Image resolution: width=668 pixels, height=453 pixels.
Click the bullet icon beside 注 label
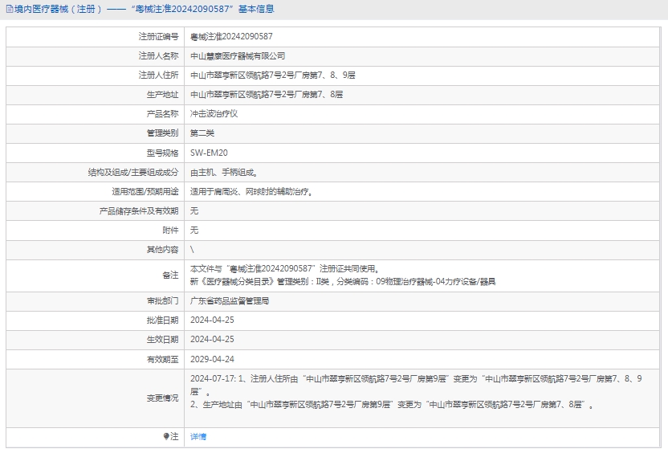tap(166, 437)
